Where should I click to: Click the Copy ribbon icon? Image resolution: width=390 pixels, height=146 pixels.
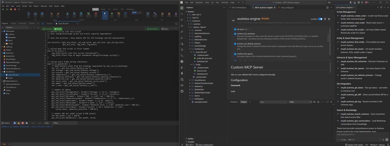[x=74, y=14]
